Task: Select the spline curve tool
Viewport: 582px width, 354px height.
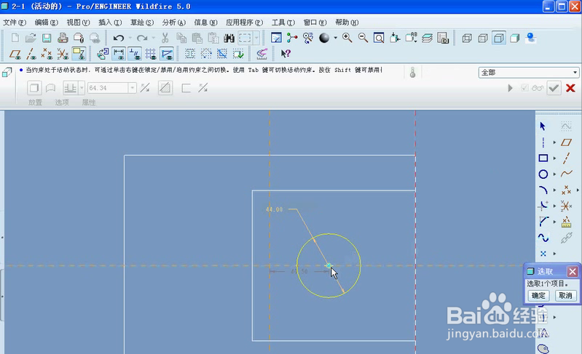Action: [x=567, y=174]
